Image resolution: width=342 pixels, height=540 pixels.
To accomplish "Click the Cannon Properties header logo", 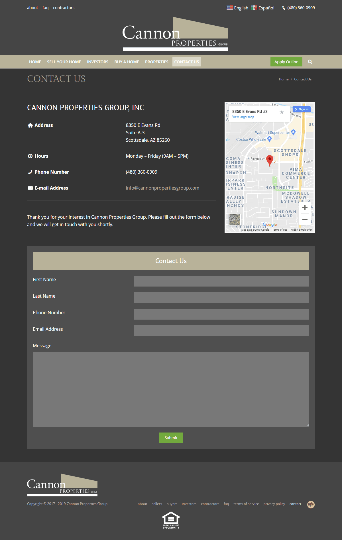I will 175,34.
